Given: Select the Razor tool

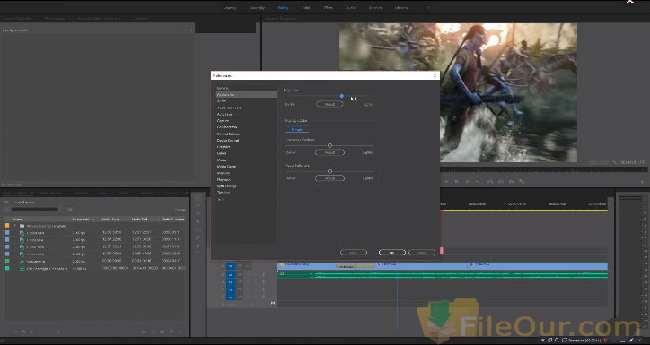Looking at the screenshot, I should click(198, 221).
